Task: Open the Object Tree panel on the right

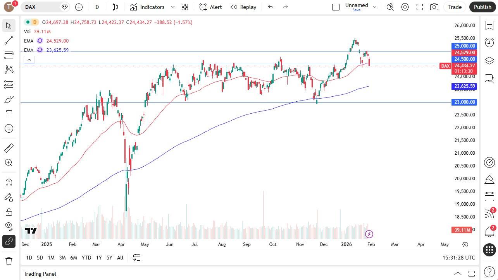Action: (489, 60)
